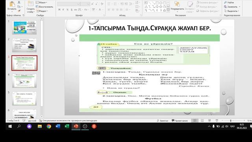Select the triangle shape in shapes gallery
Image resolution: width=252 pixels, height=142 pixels.
146,7
